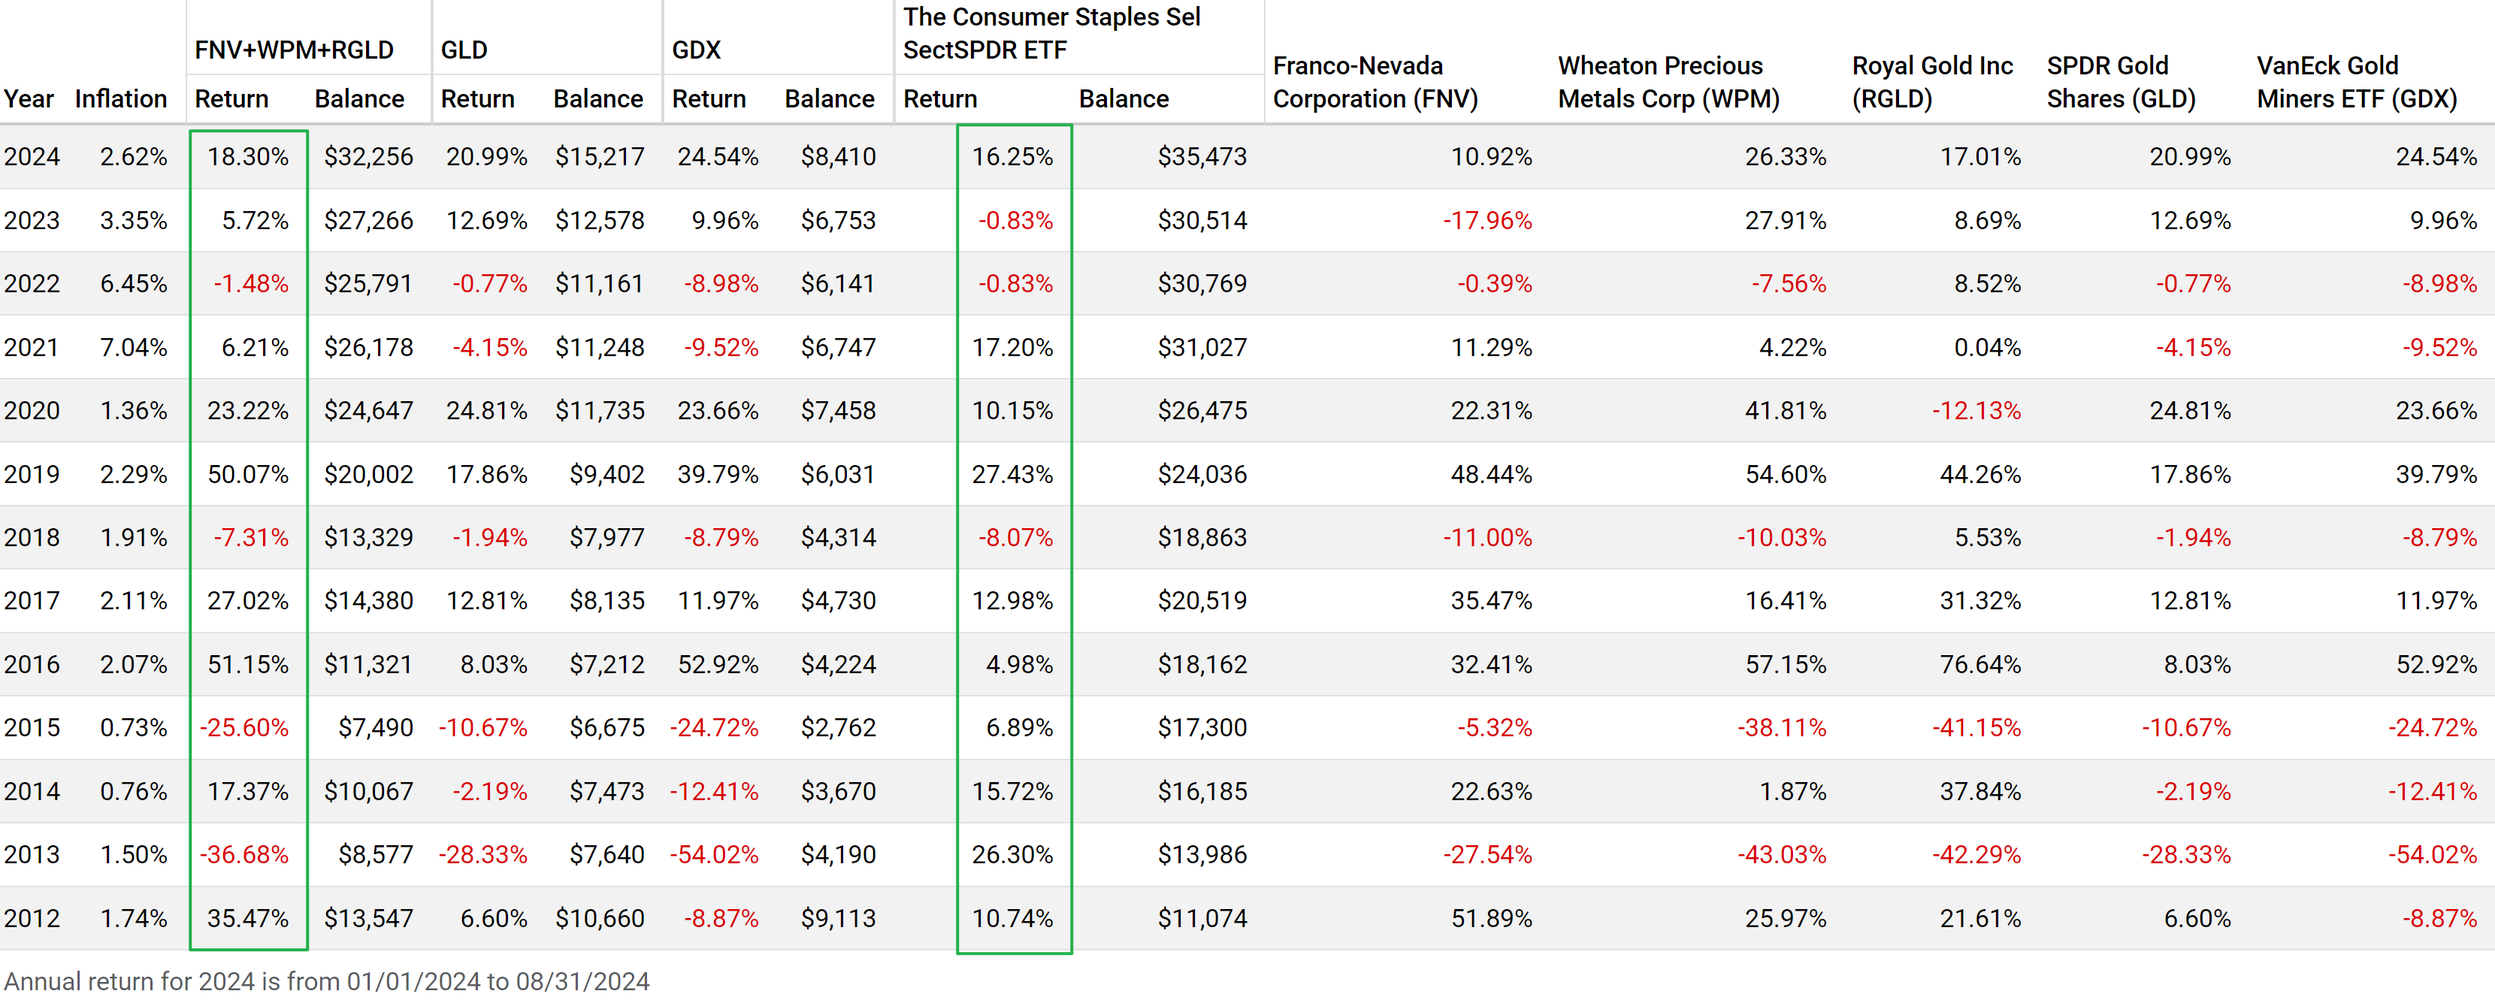Click the $35,473 Consumer Staples balance
The height and width of the screenshot is (1003, 2495).
[x=1201, y=157]
